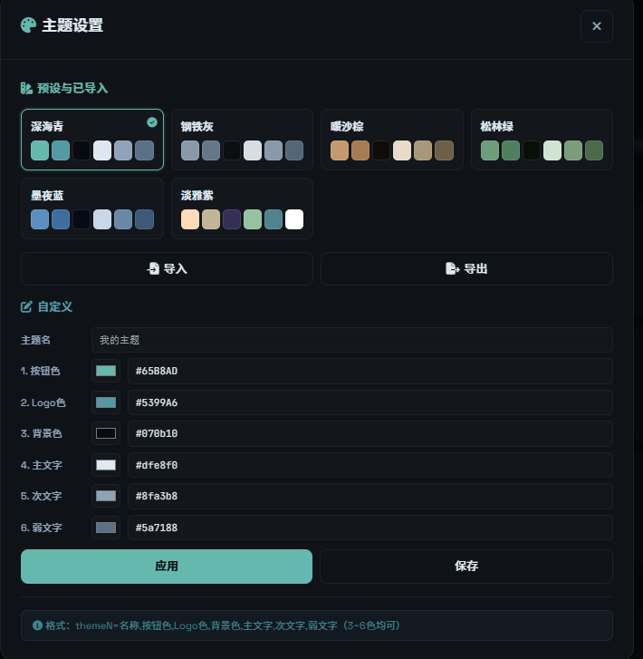
Task: Click the 1. 按钮色 label
Action: click(41, 371)
